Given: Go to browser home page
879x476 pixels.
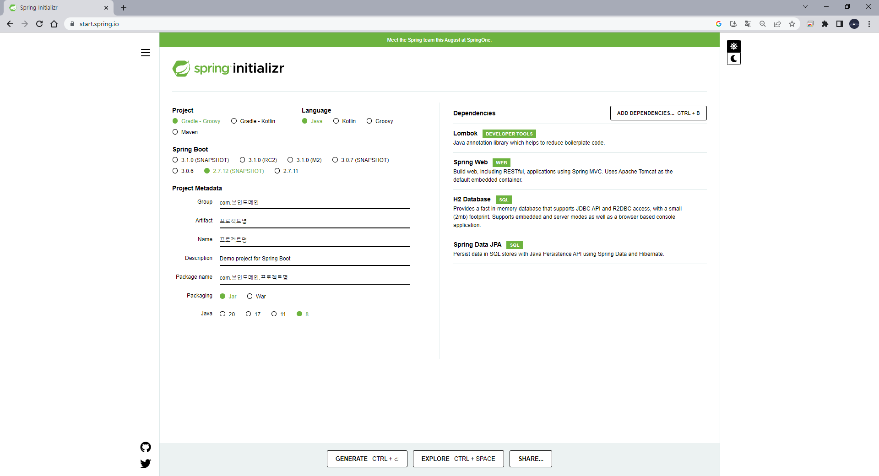Looking at the screenshot, I should coord(54,24).
